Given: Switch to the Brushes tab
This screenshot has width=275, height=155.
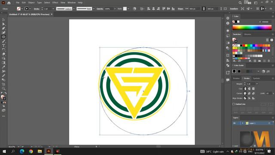Looking at the screenshot, I should [236, 78].
